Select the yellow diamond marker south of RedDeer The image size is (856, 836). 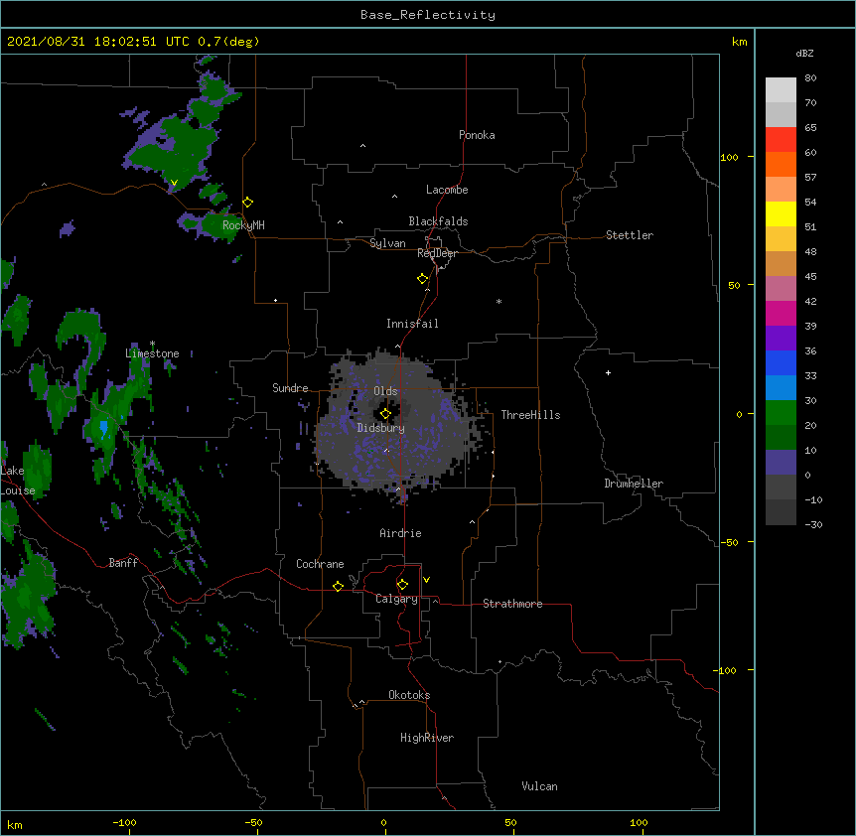tap(423, 279)
